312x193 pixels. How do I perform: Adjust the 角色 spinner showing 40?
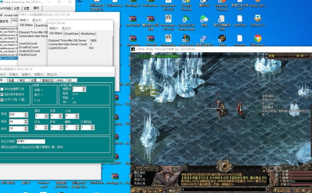[x=25, y=122]
